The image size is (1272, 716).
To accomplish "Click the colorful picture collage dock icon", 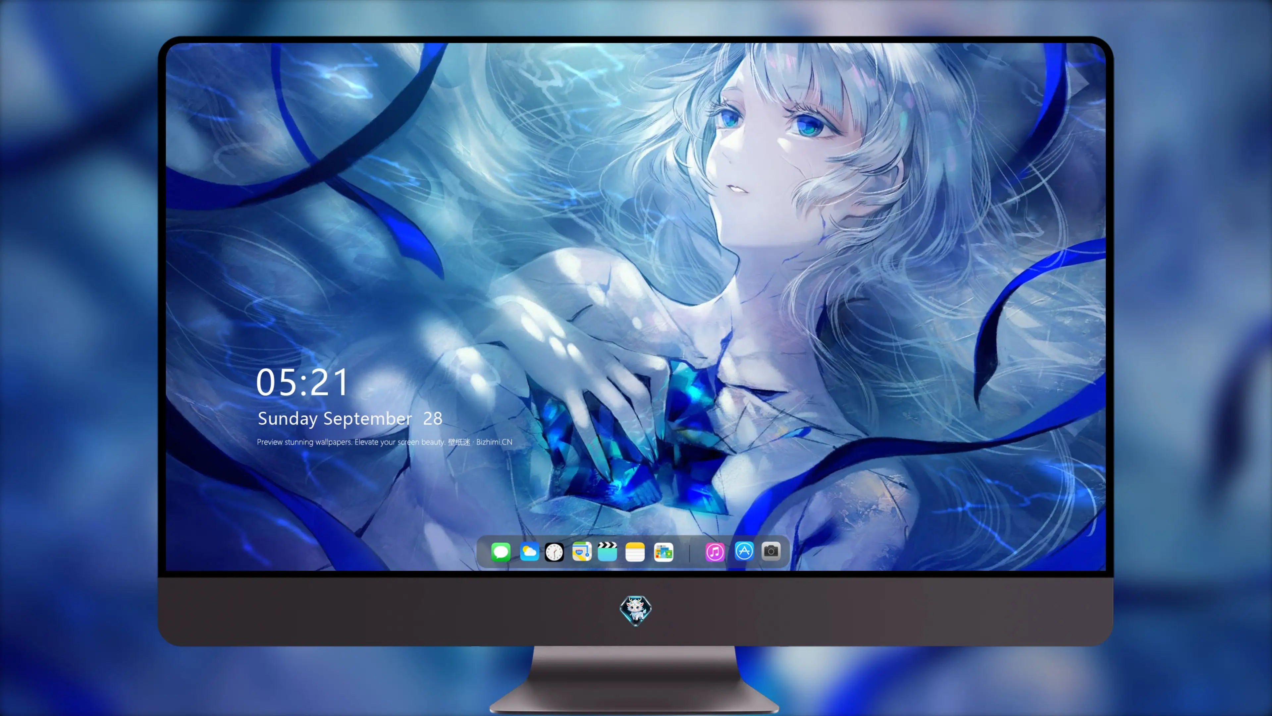I will tap(663, 552).
